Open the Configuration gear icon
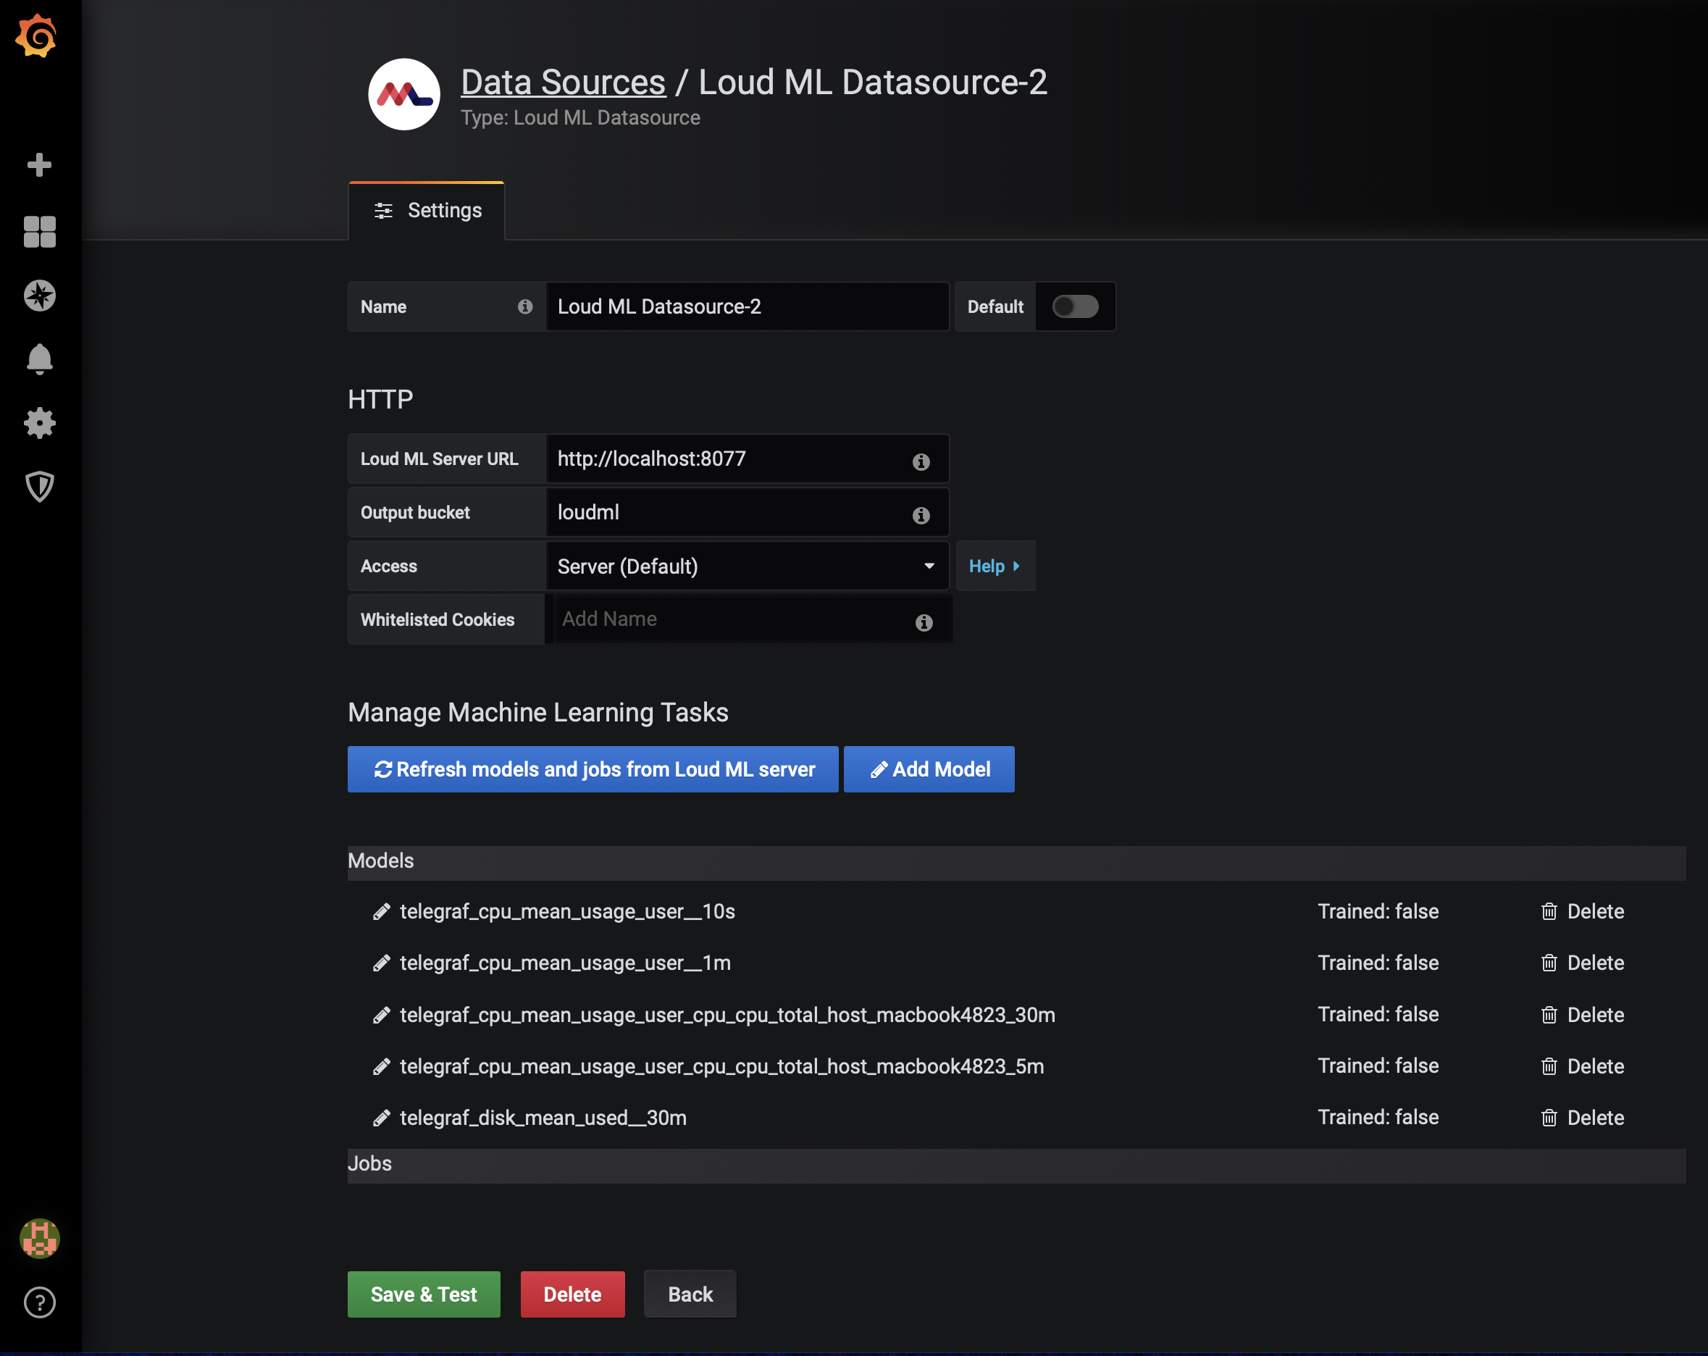The height and width of the screenshot is (1356, 1708). [39, 423]
